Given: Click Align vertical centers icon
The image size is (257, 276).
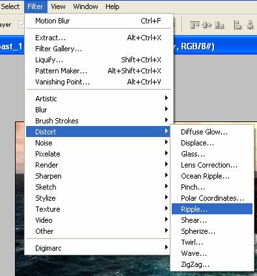Looking at the screenshot, I should (207, 25).
